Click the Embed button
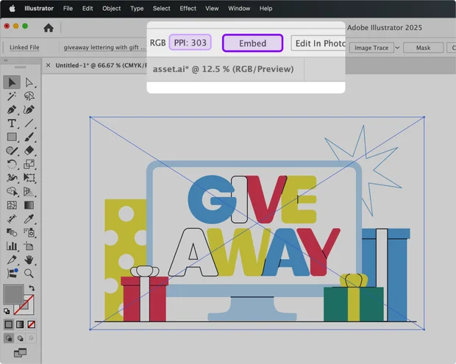Screen dimensions: 456x364 [x=252, y=43]
